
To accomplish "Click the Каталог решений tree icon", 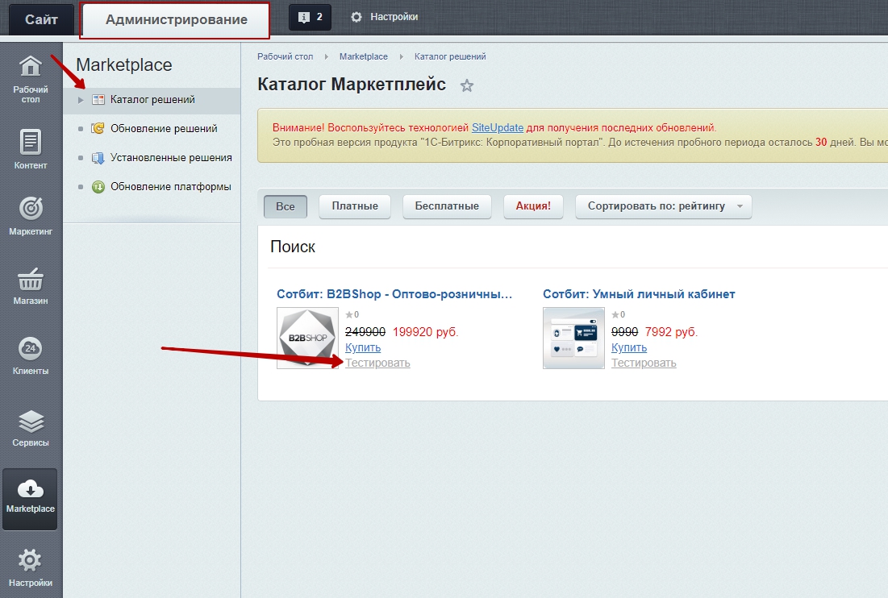I will coord(98,100).
